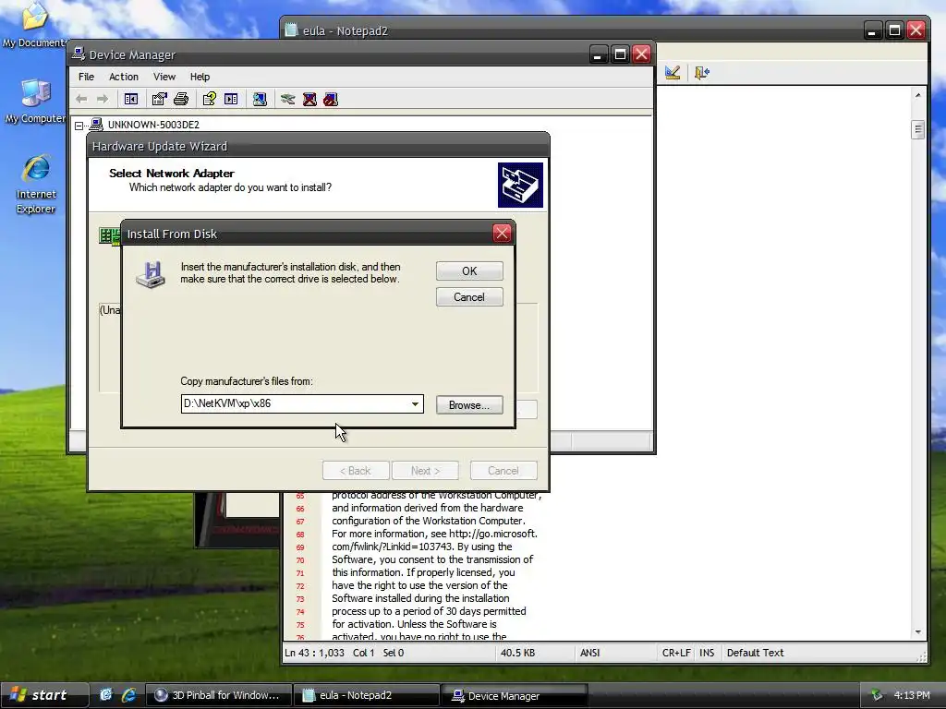Click the Uninstall device toolbar icon
Screen dimensions: 946x709
309,99
